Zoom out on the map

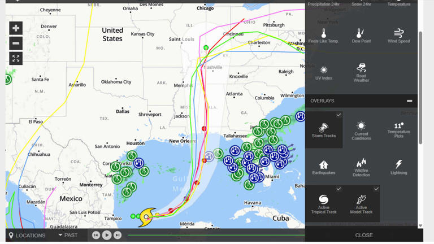pos(16,43)
